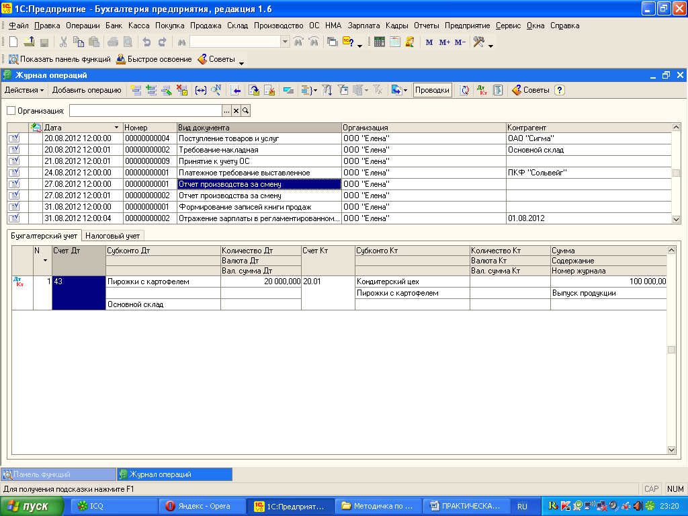The width and height of the screenshot is (688, 516).
Task: Click the Советы button in journal toolbar
Action: click(x=531, y=91)
